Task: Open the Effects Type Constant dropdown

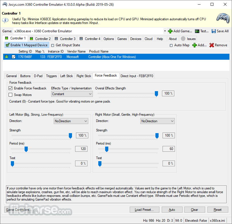Action: click(72, 94)
